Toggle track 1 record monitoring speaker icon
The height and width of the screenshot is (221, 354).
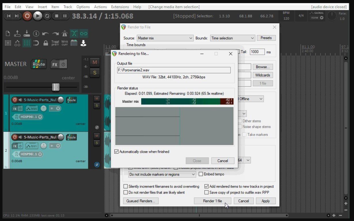point(20,100)
